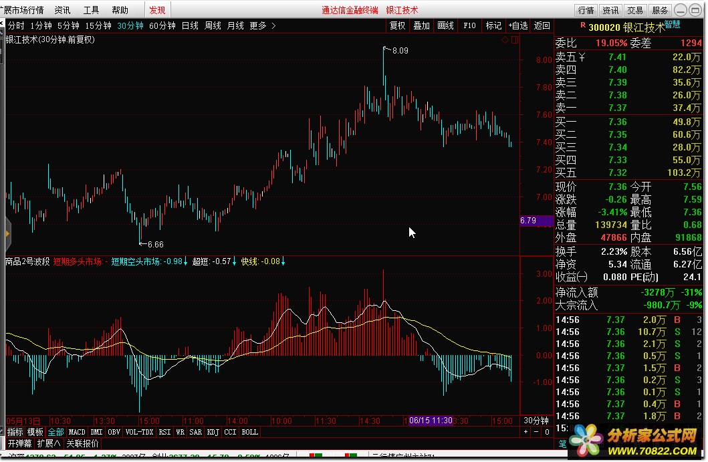
Task: Switch to the 5分钟 period
Action: pos(68,26)
